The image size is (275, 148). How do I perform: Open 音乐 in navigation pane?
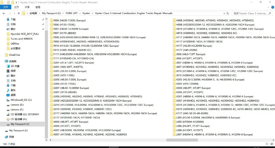13,90
